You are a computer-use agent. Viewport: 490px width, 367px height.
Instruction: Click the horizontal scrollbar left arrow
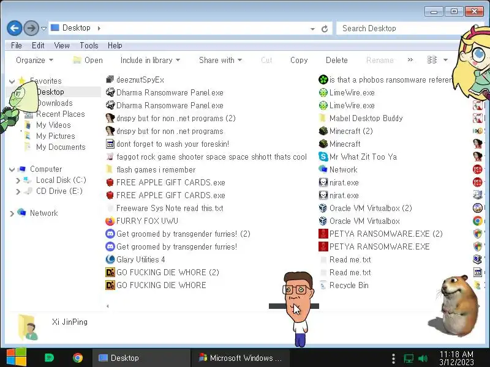point(108,306)
